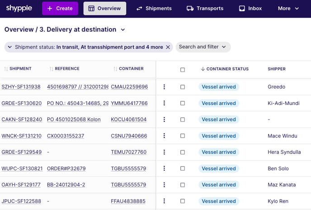311x210 pixels.
Task: Select the Hera Syndulla row checkbox
Action: coord(183,152)
